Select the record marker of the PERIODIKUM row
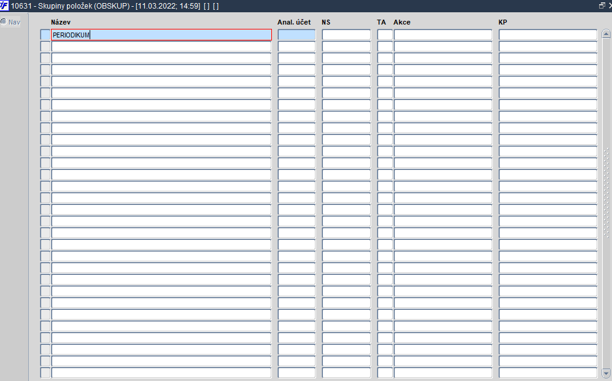This screenshot has width=612, height=381. click(45, 35)
